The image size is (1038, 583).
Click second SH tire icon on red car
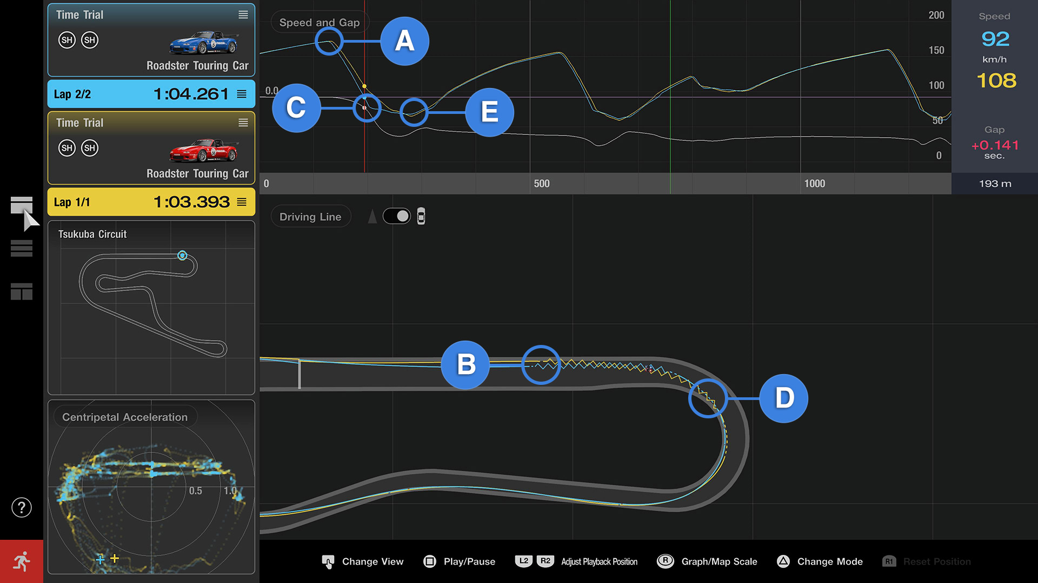coord(90,148)
